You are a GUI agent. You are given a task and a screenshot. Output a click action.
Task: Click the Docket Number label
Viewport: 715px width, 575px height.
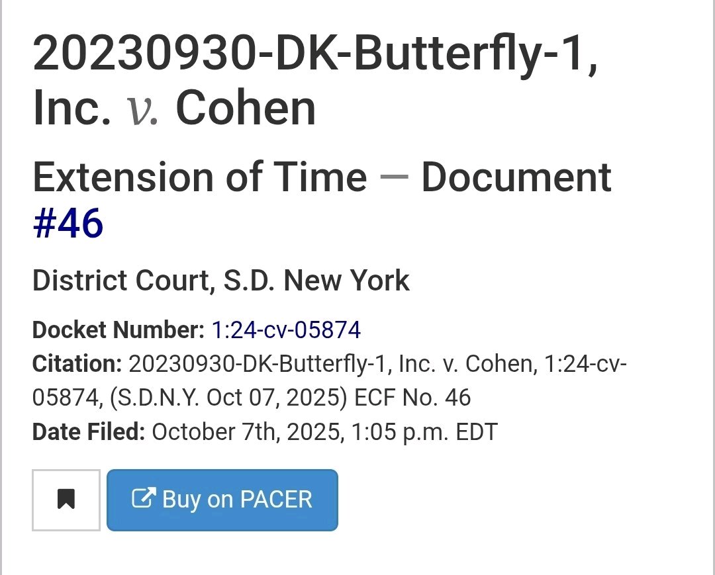[118, 330]
